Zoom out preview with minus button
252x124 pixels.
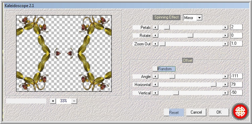click(74, 101)
